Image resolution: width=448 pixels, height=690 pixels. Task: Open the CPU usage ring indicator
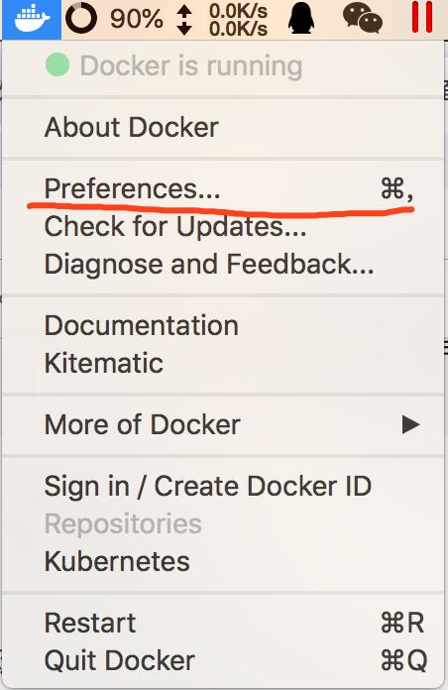point(81,19)
